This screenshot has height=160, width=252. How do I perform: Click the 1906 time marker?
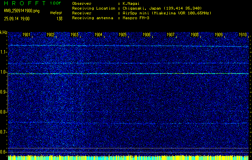pos(147,35)
